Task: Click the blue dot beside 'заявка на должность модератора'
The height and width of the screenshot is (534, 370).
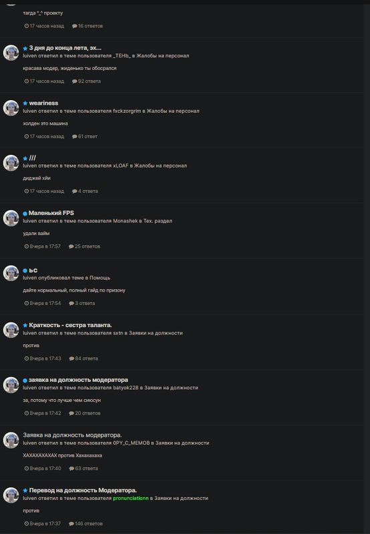Action: (25, 380)
